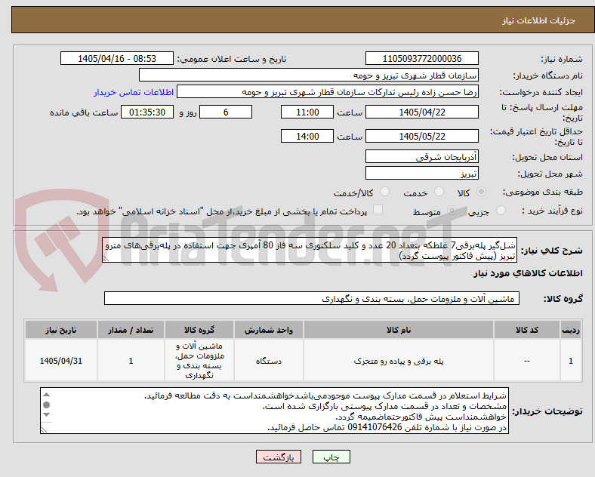Click the scroll up arrow in buyer notes
The image size is (595, 477).
pyautogui.click(x=46, y=394)
